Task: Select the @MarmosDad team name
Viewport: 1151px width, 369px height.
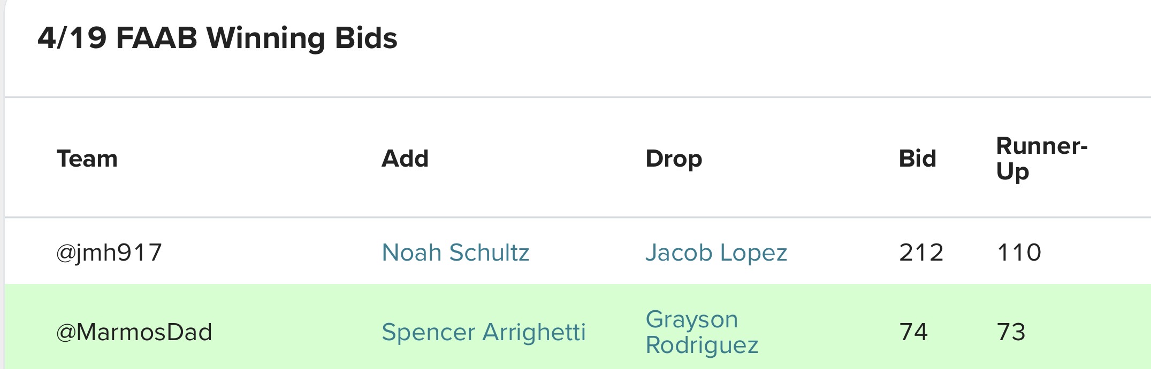Action: [x=134, y=332]
